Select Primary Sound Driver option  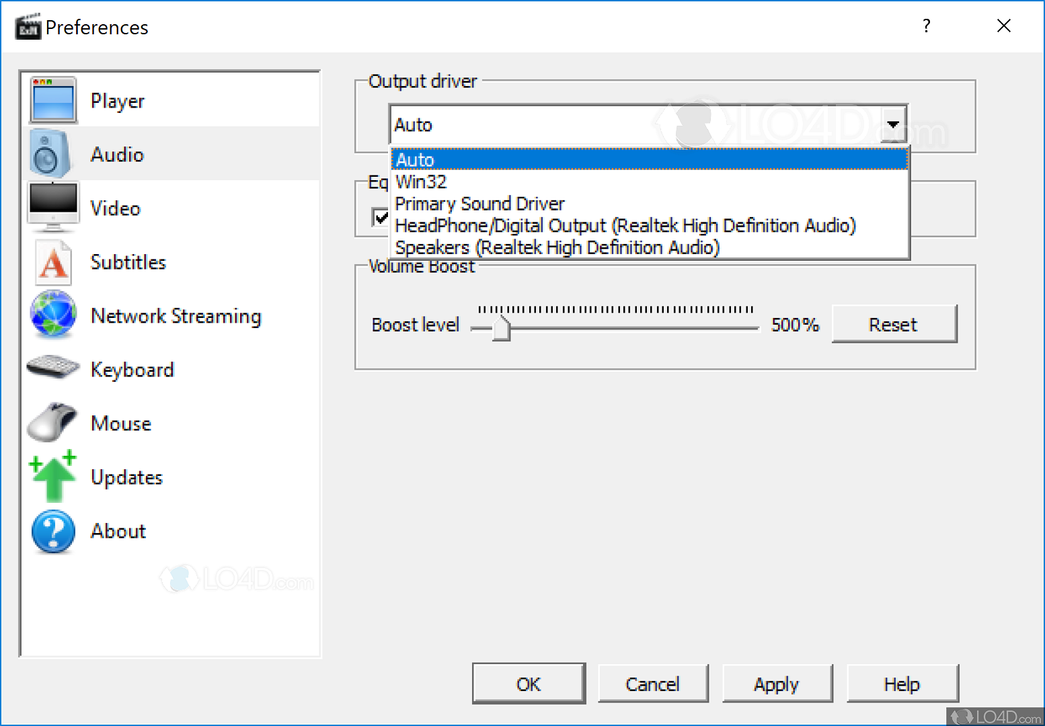coord(479,204)
